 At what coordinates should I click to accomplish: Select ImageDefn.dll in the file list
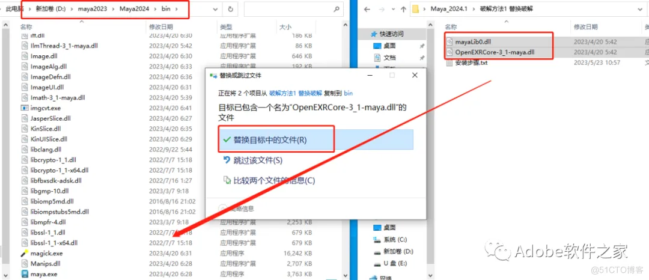pos(50,76)
